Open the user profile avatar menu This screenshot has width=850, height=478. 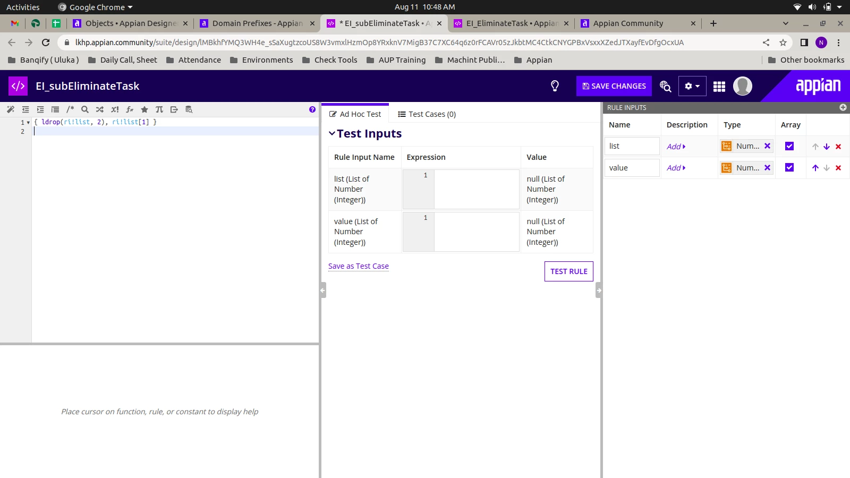click(743, 86)
